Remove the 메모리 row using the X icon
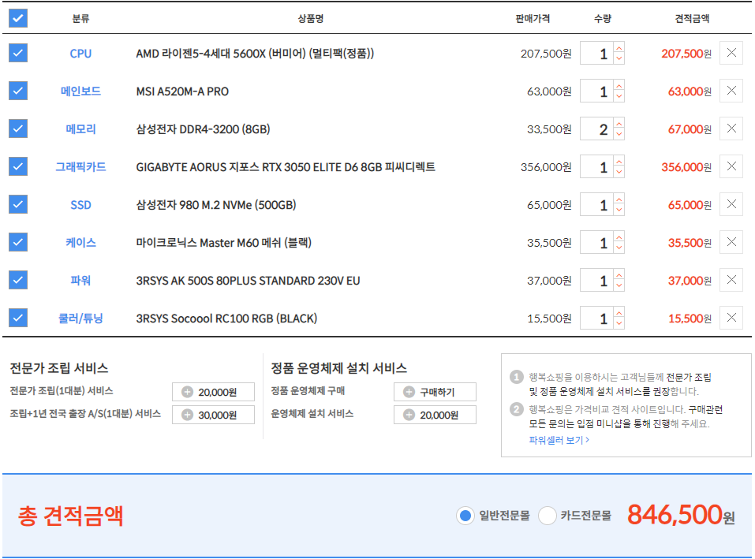 pyautogui.click(x=731, y=129)
